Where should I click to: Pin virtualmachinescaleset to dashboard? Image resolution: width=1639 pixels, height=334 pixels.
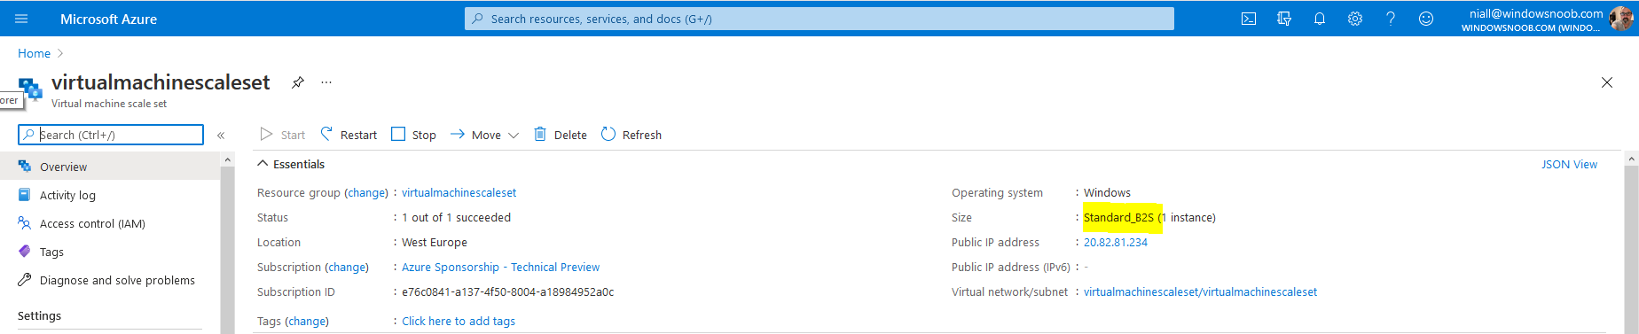pyautogui.click(x=298, y=82)
